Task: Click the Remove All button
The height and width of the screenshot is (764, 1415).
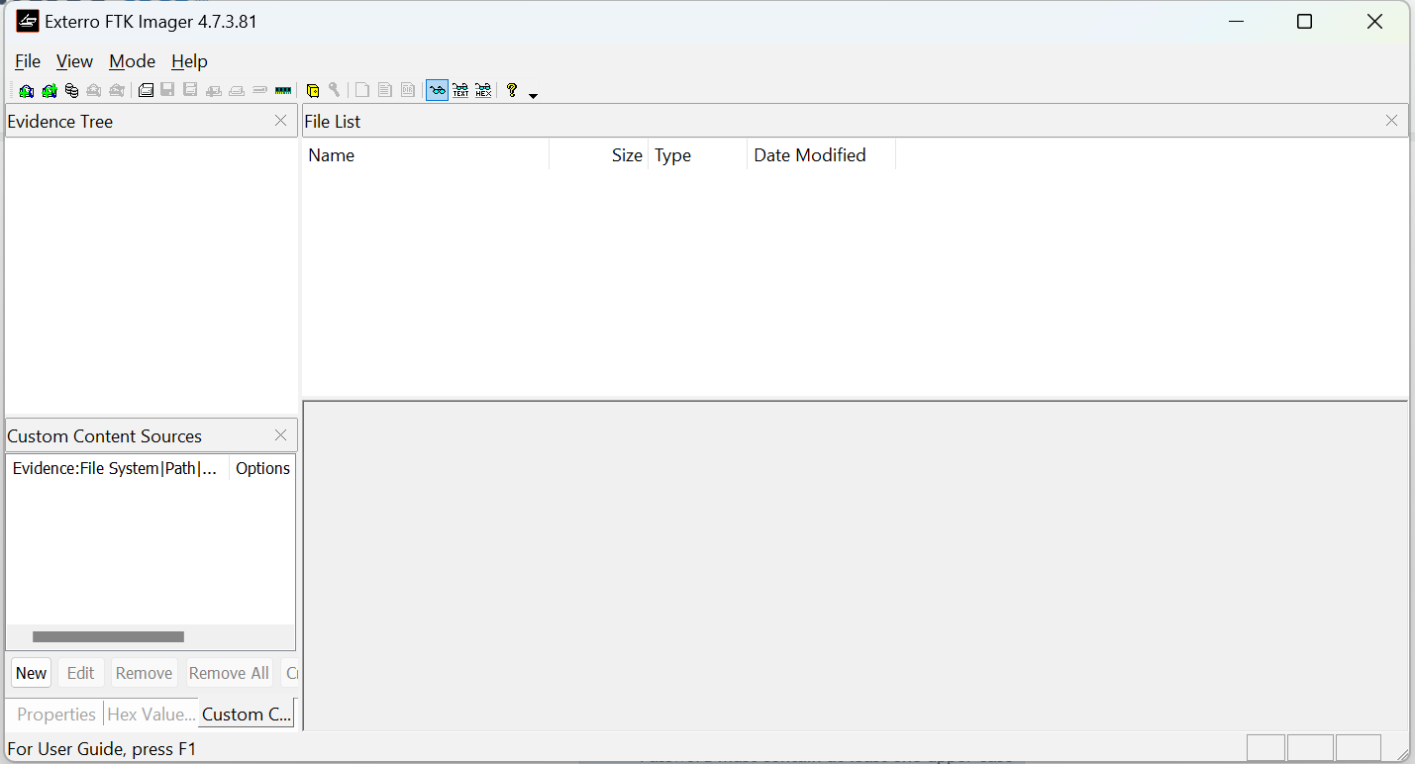Action: (x=229, y=673)
